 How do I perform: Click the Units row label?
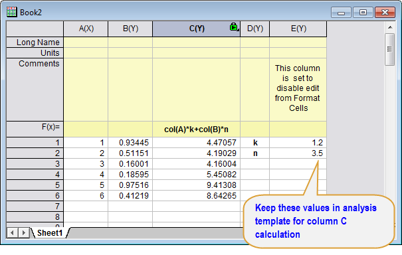click(x=35, y=53)
